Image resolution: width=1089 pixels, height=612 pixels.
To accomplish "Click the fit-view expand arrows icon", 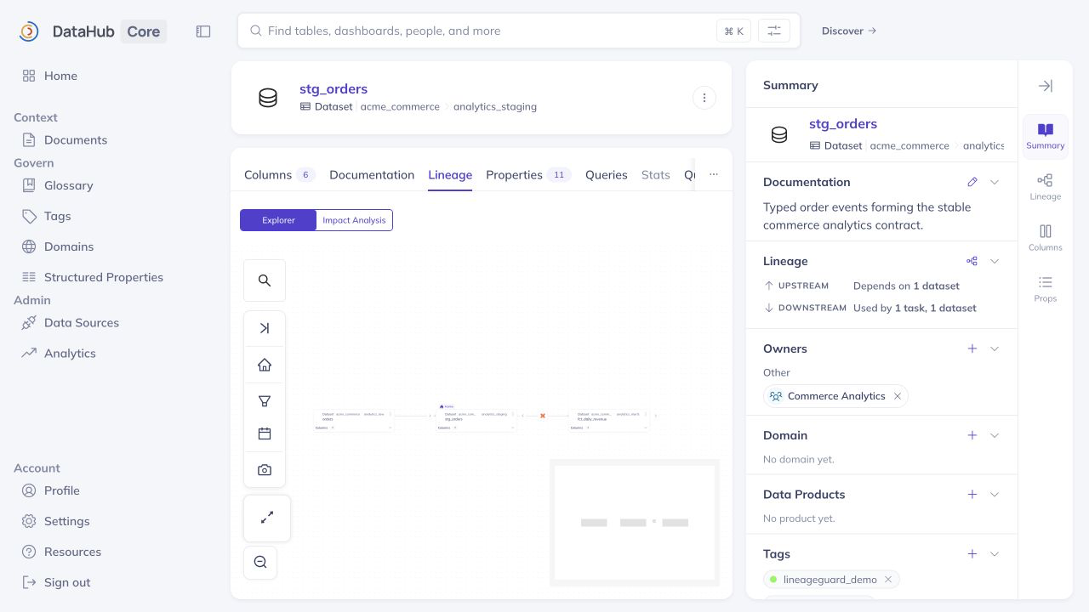I will pos(267,518).
